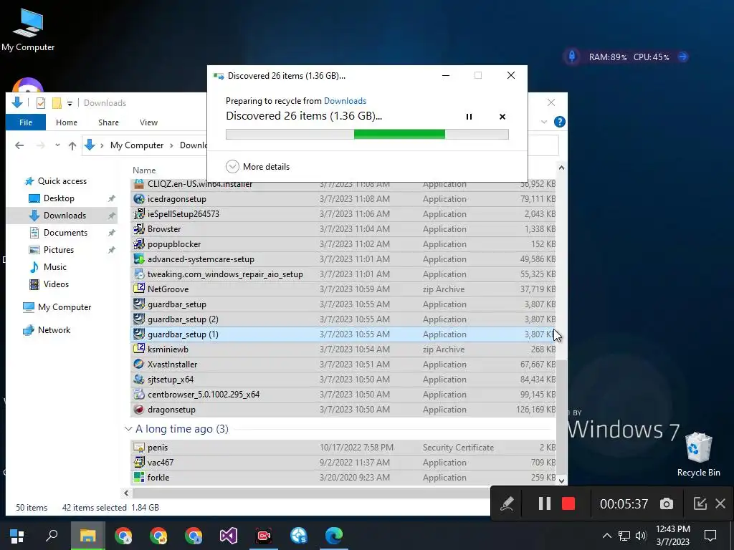Select the popupblocker file
The height and width of the screenshot is (550, 734).
click(x=343, y=244)
